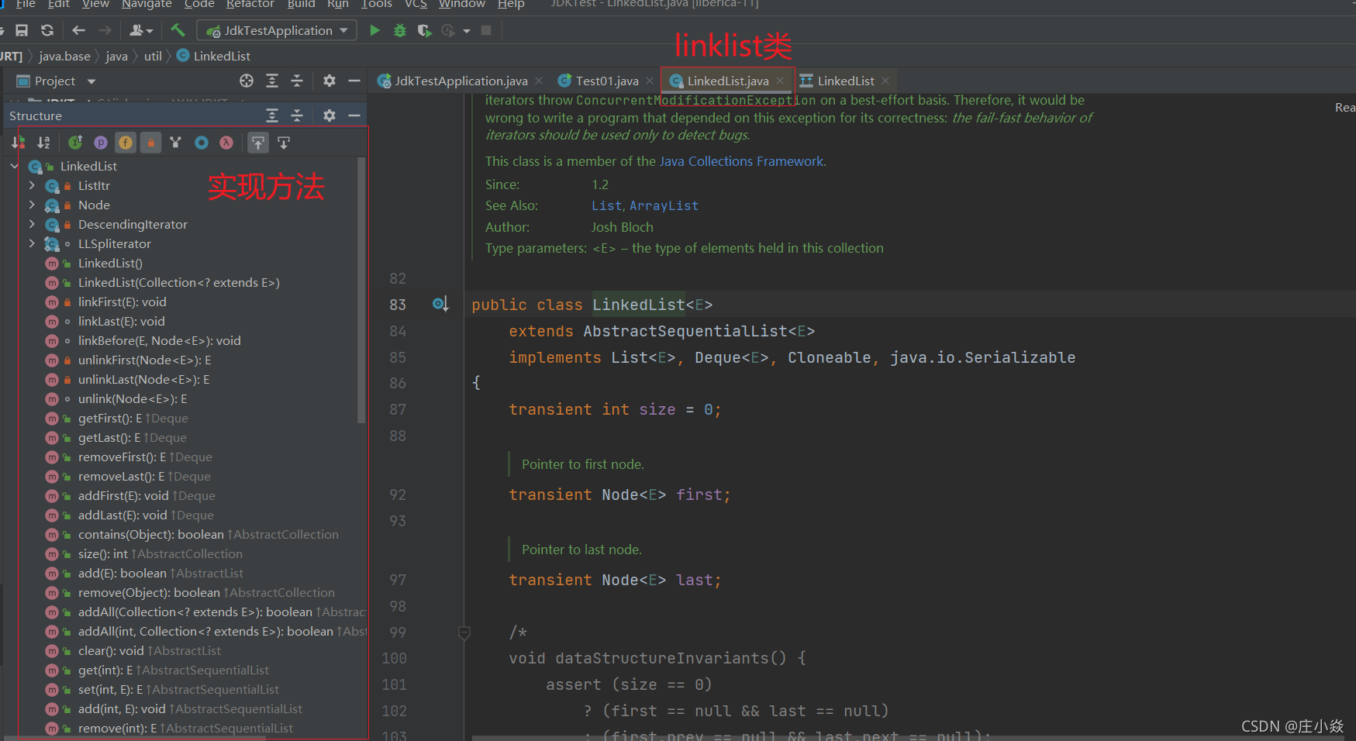Click the Reload/Synchronize toolbar icon
The height and width of the screenshot is (741, 1356).
point(47,30)
